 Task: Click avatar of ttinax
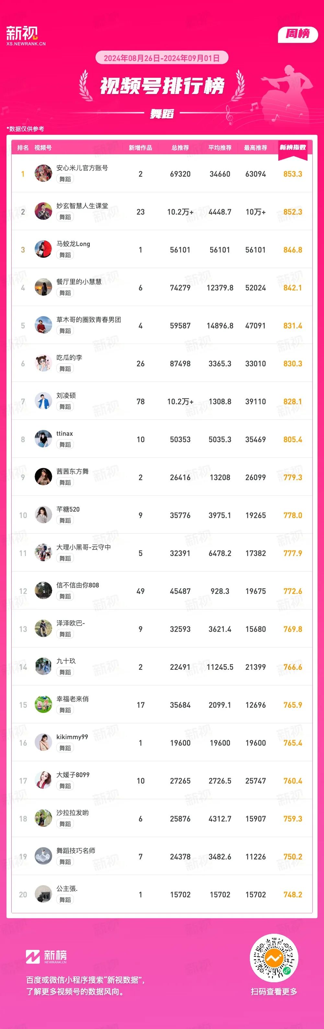(x=43, y=439)
